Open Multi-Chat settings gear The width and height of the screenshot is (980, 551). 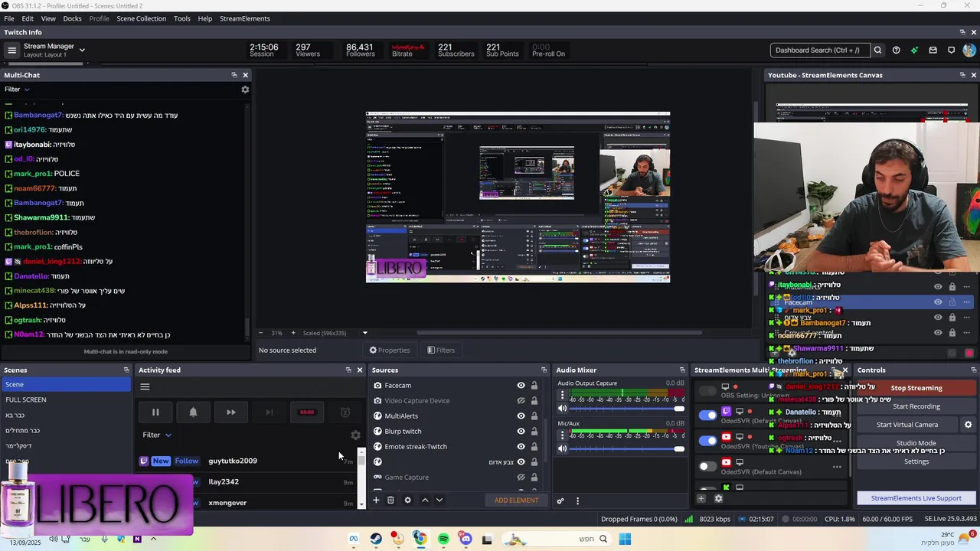(245, 90)
